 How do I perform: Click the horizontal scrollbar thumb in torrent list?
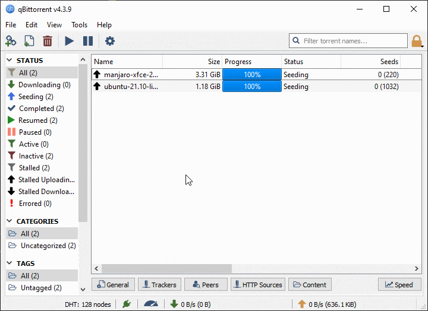click(167, 268)
